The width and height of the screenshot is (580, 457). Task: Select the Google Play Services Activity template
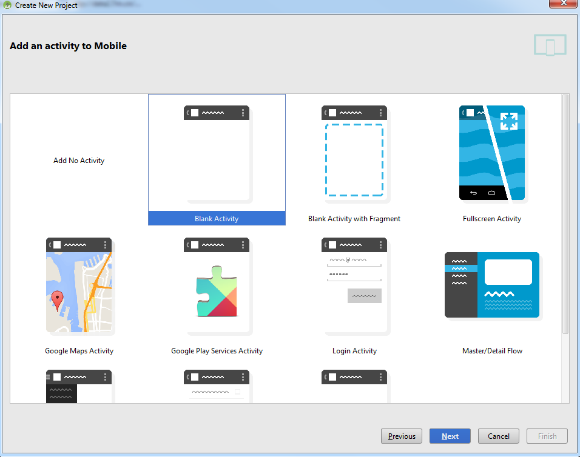pos(217,286)
